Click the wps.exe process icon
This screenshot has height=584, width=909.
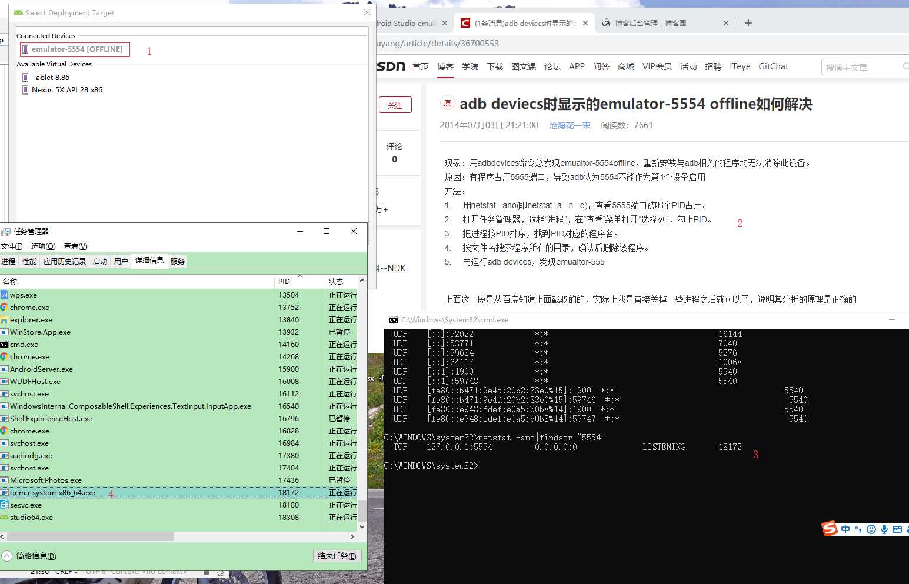click(x=4, y=295)
